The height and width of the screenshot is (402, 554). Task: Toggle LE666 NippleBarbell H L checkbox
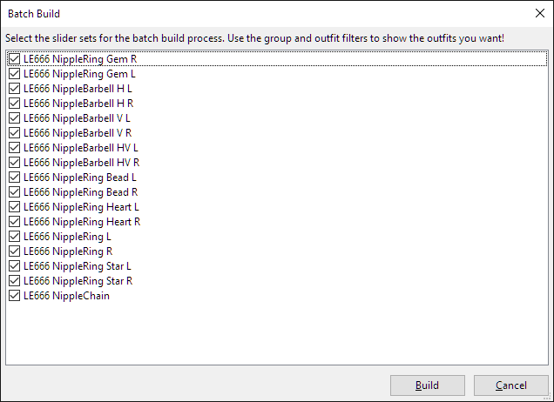pos(14,89)
